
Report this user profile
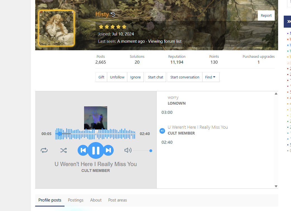[266, 16]
